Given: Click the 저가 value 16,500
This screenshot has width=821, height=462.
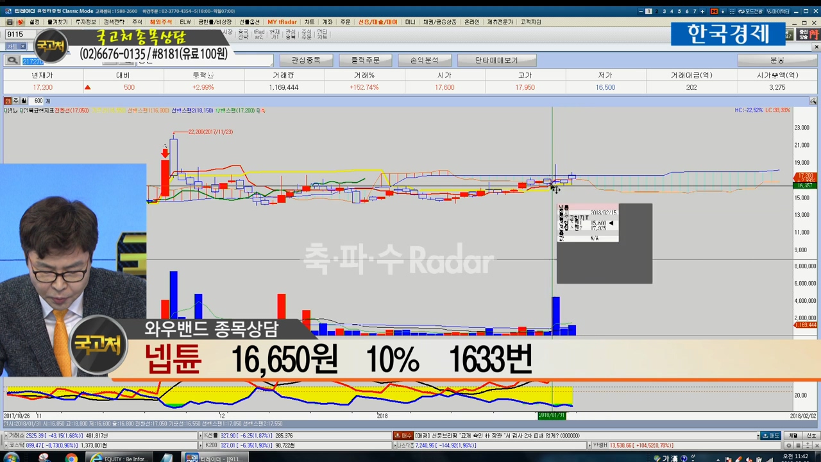Looking at the screenshot, I should pyautogui.click(x=605, y=87).
